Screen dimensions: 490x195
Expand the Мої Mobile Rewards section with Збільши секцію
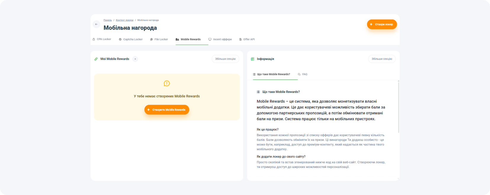tap(225, 59)
